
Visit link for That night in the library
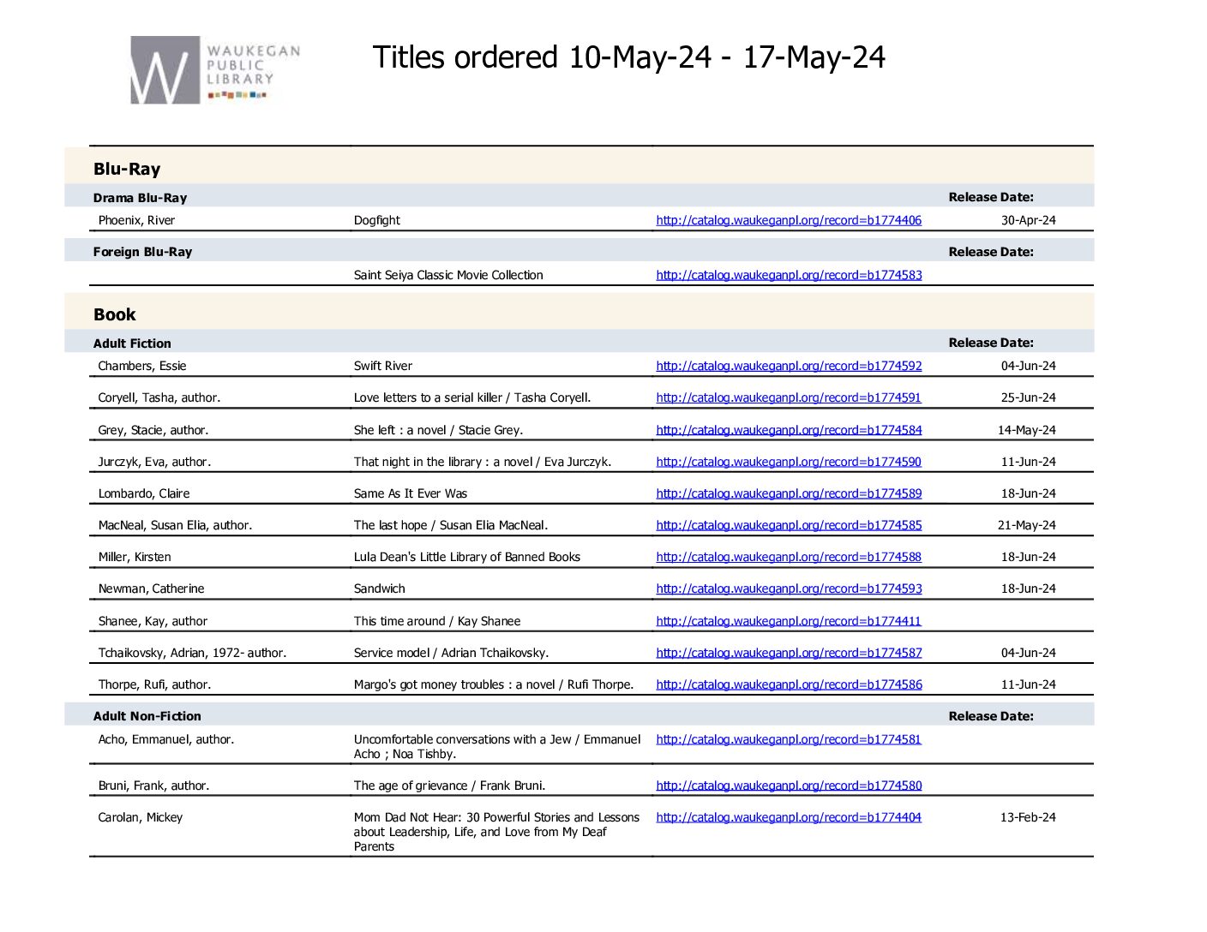click(789, 462)
